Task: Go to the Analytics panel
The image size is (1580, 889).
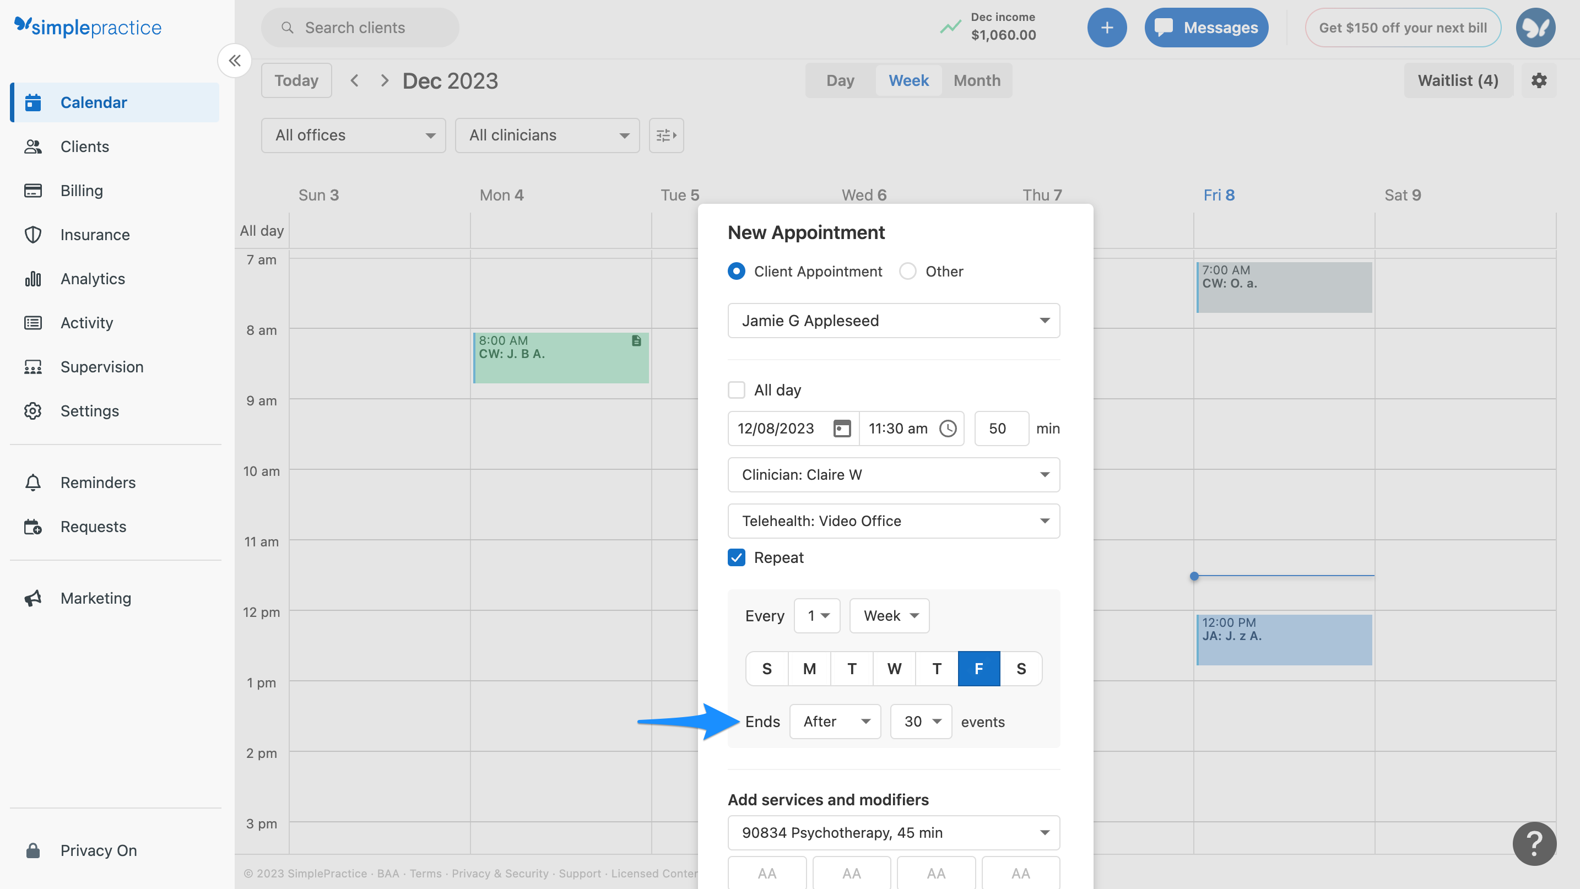Action: [x=92, y=278]
